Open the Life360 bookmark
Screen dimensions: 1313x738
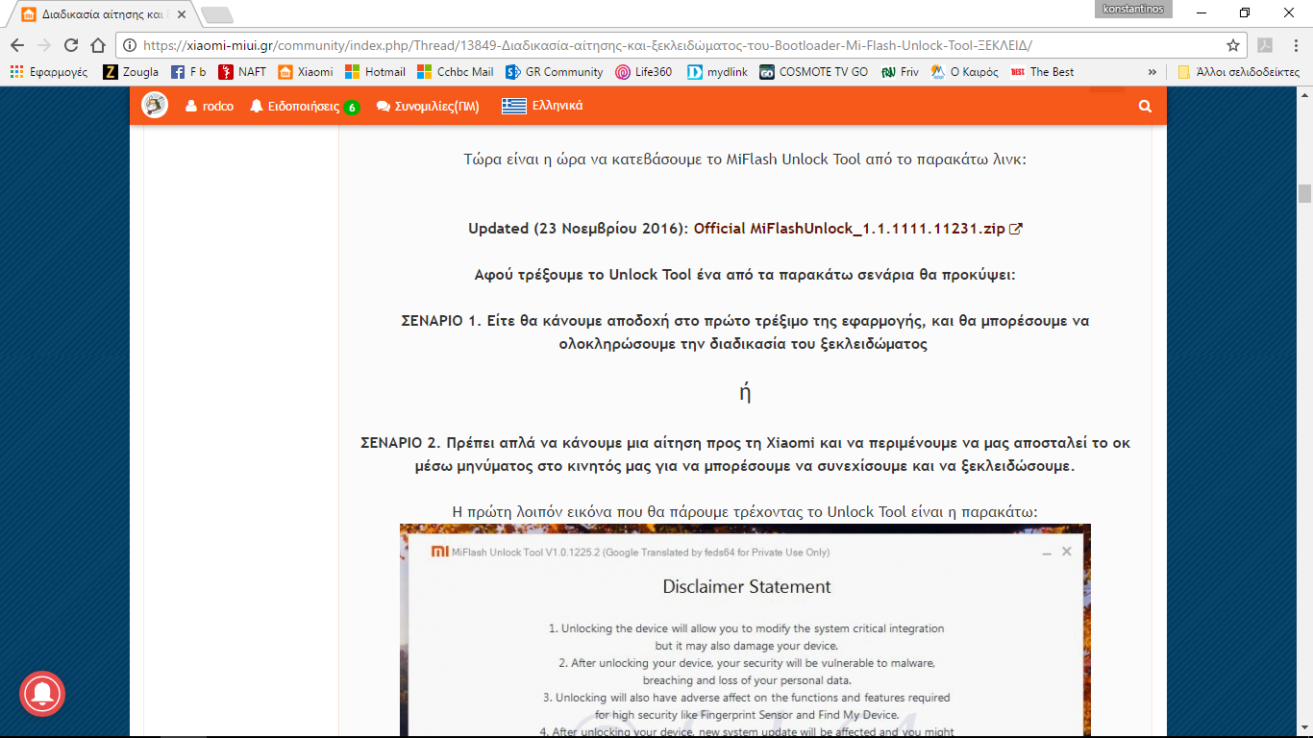click(x=644, y=72)
